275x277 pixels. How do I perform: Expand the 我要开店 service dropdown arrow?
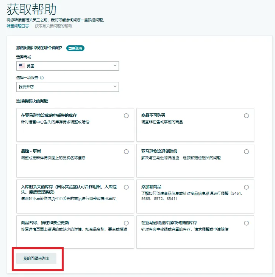(115, 87)
